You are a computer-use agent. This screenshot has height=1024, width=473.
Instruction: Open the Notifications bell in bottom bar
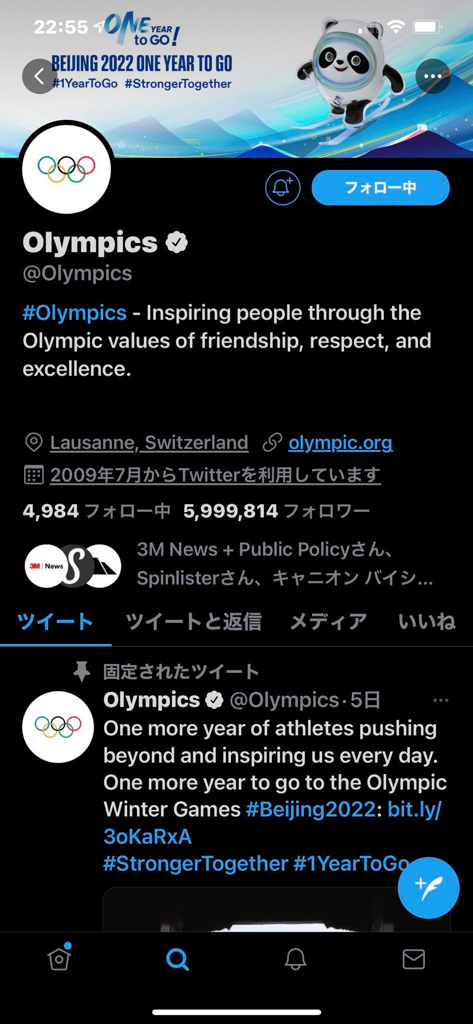[296, 958]
